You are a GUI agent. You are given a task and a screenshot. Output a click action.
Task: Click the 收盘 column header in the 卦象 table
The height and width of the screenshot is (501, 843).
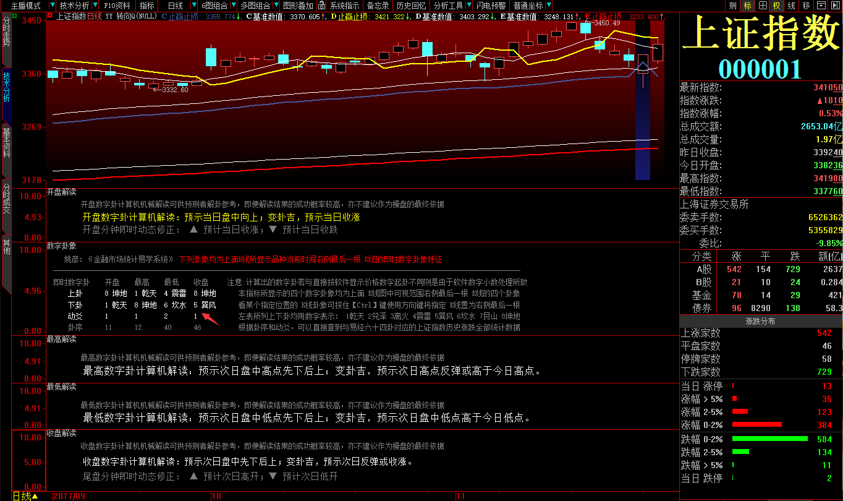click(x=201, y=282)
